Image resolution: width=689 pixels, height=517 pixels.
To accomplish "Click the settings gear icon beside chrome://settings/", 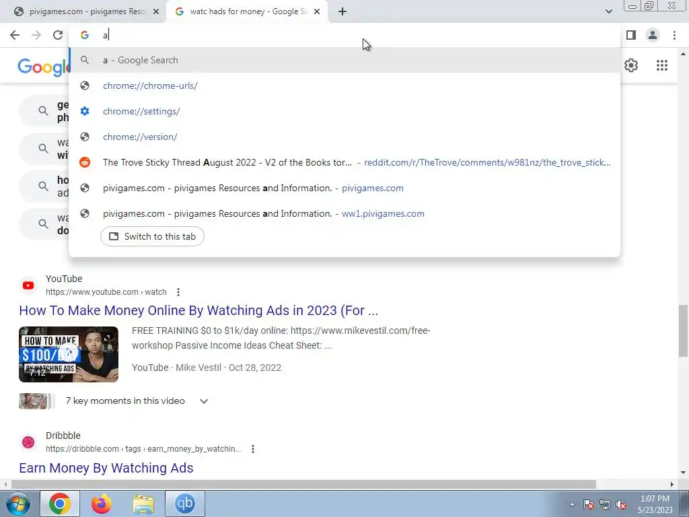I will click(85, 111).
